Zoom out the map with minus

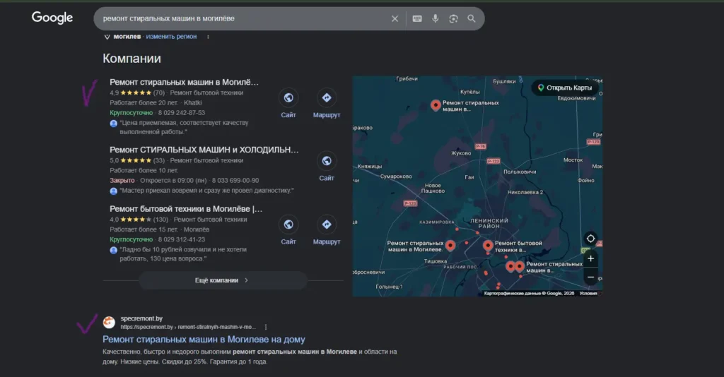pos(590,277)
